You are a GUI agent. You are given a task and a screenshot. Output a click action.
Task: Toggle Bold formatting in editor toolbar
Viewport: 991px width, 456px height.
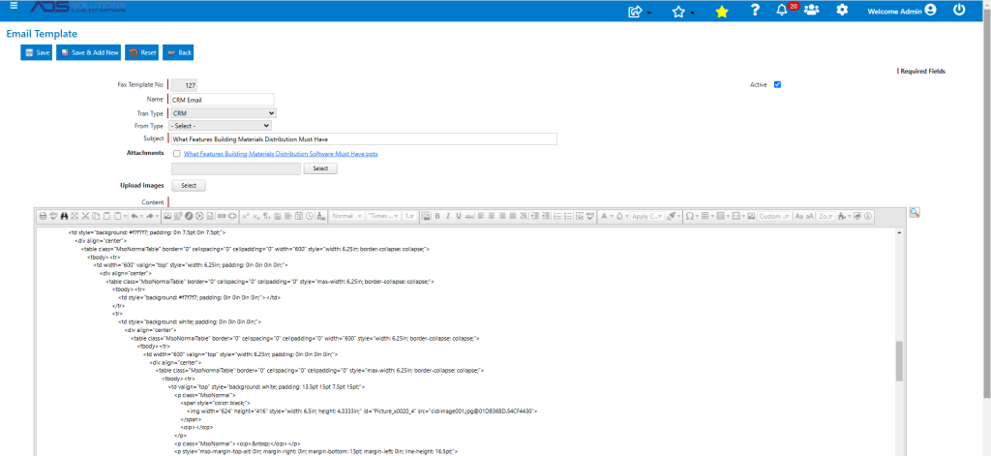436,216
